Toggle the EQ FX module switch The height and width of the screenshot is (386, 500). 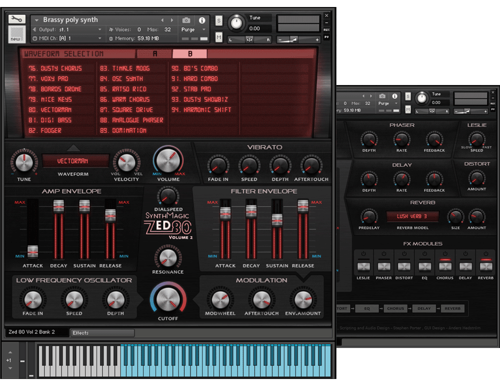(424, 265)
